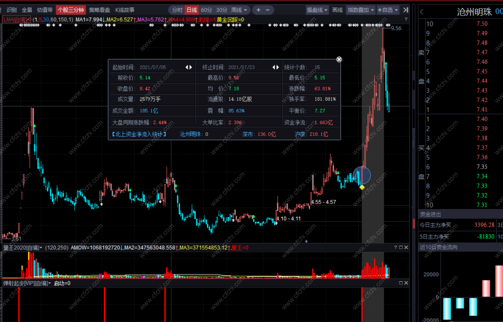Click the 换手率 value 181.881%
The height and width of the screenshot is (322, 503).
(x=325, y=99)
